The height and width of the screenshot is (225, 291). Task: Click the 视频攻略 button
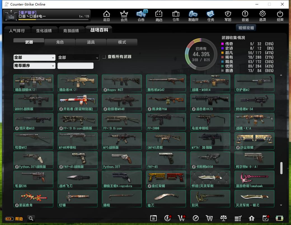tap(246, 28)
